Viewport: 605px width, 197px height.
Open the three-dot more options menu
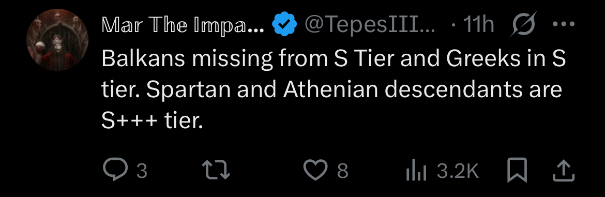coord(564,24)
